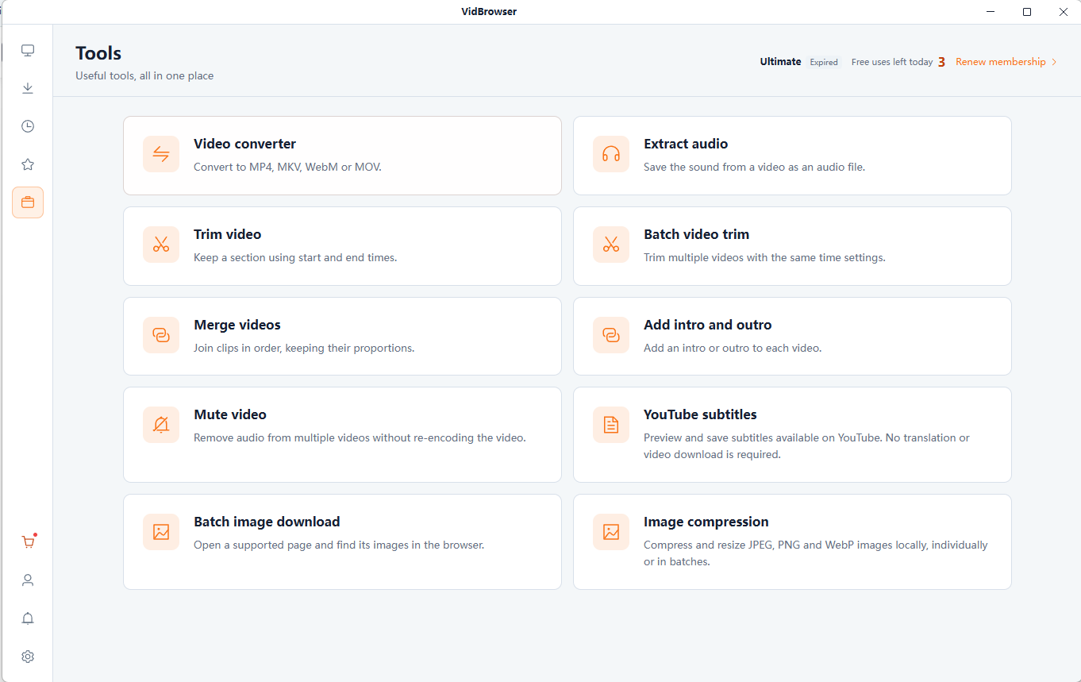Viewport: 1081px width, 682px height.
Task: Click the Expired membership badge
Action: 824,62
